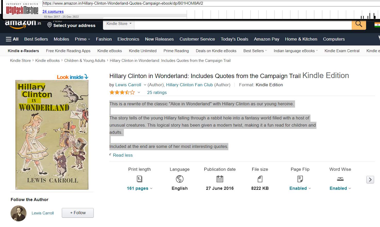Open the Computers nav item
The height and width of the screenshot is (227, 380).
pyautogui.click(x=334, y=39)
